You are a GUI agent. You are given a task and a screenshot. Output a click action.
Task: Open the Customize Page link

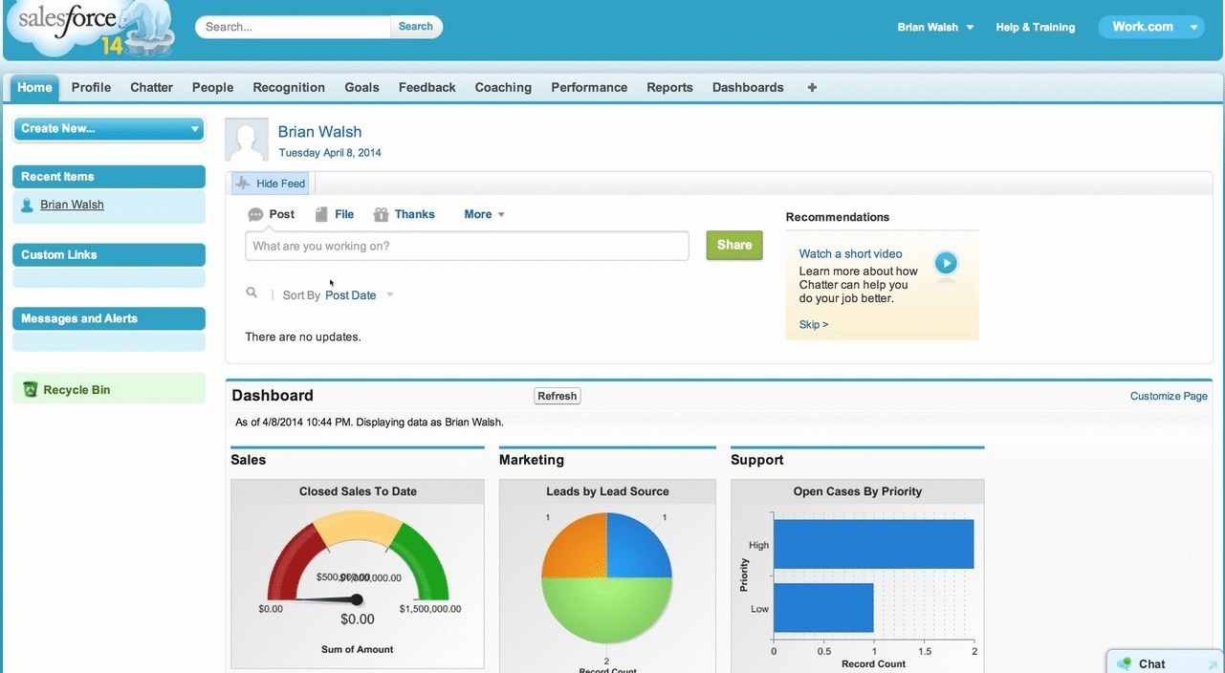click(x=1169, y=396)
